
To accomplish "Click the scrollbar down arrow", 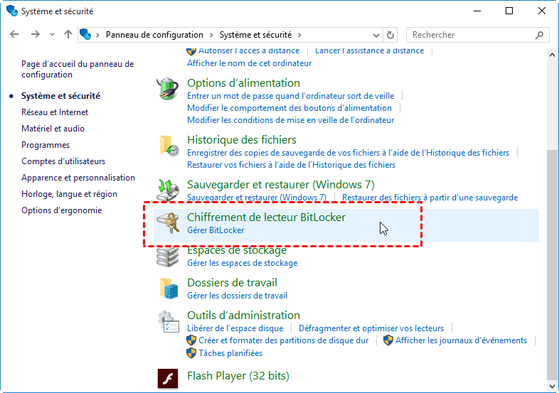I will pos(552,386).
